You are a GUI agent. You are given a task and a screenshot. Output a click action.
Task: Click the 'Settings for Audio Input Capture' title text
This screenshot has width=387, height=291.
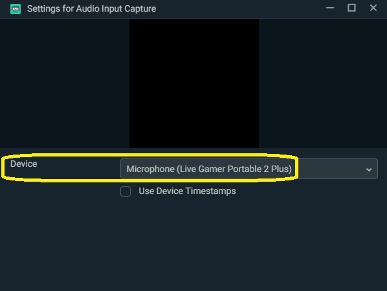point(91,8)
